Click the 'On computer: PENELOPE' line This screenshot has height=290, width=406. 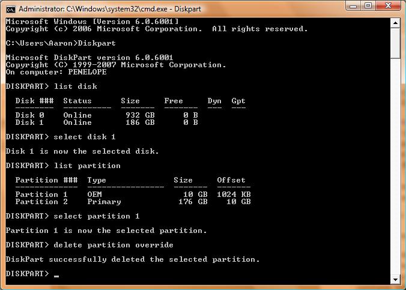coord(56,72)
